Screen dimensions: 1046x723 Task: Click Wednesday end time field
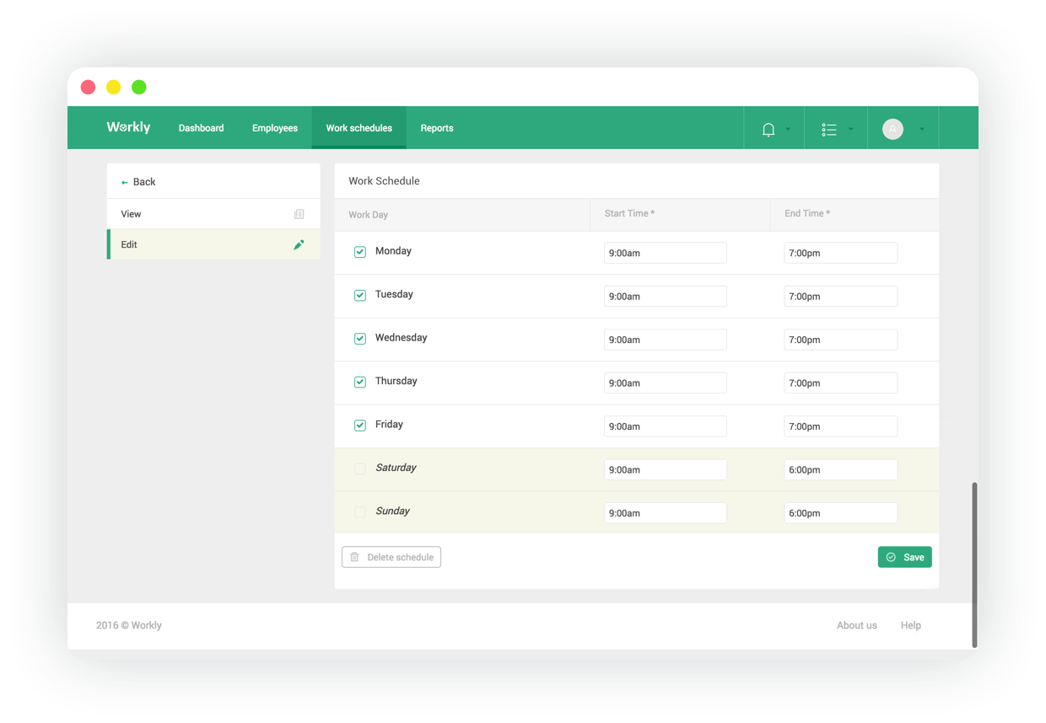point(841,340)
